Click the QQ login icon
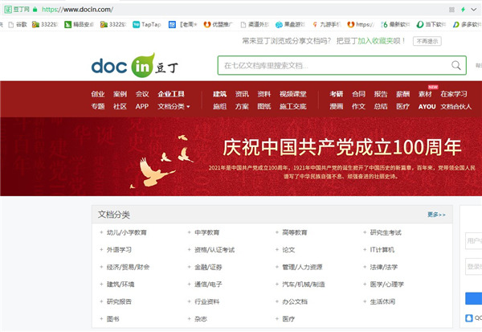Image resolution: width=482 pixels, height=332 pixels. tap(469, 318)
